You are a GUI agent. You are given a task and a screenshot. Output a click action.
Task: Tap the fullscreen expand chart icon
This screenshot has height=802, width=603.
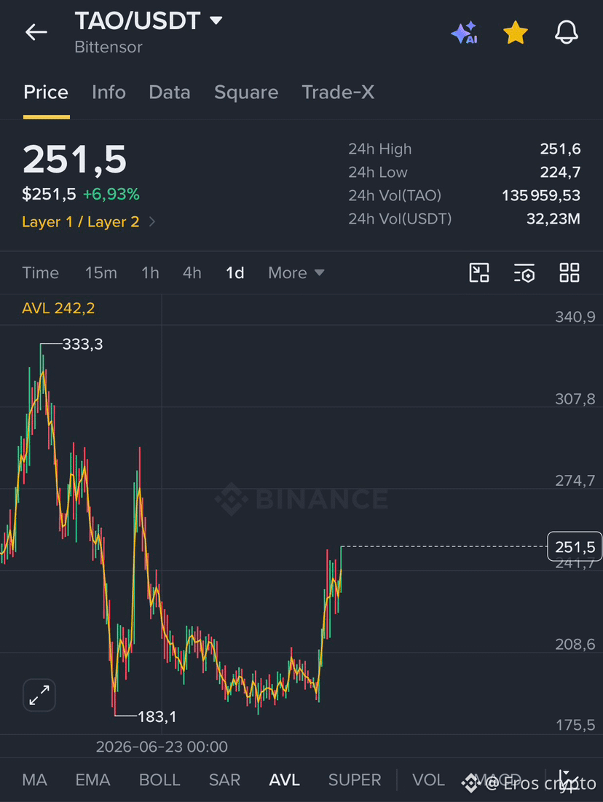39,695
